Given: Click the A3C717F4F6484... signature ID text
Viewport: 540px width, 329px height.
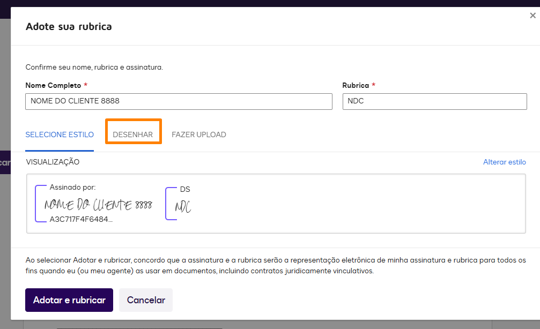Looking at the screenshot, I should pyautogui.click(x=81, y=220).
